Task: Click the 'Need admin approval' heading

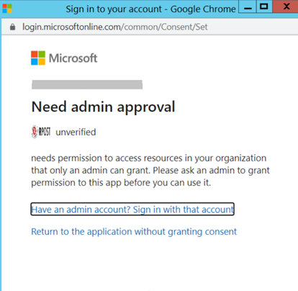Action: click(x=103, y=107)
